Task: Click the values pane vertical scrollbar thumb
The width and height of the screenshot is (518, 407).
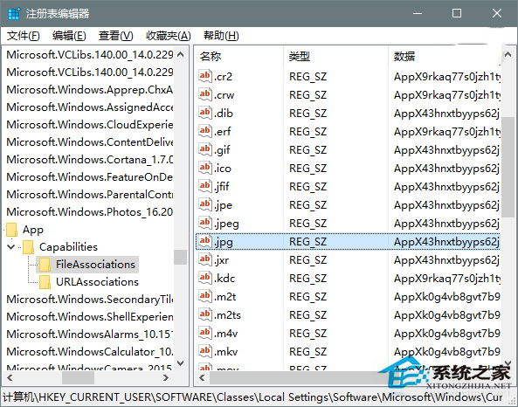Action: click(508, 167)
